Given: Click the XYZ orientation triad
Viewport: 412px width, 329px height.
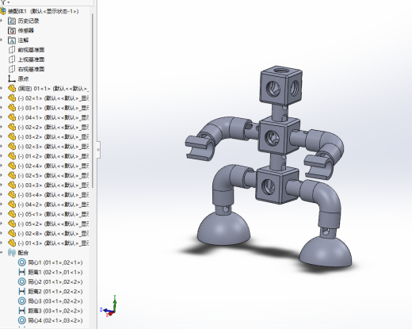Looking at the screenshot, I should tap(109, 307).
